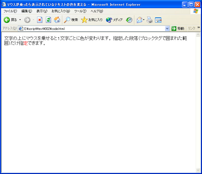
Task: Click the Print icon
Action: (x=150, y=20)
